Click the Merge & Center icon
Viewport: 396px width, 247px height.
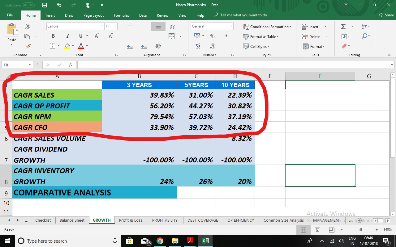(172, 36)
